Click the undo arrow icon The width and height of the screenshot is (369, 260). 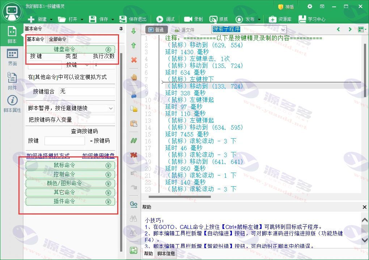click(133, 173)
